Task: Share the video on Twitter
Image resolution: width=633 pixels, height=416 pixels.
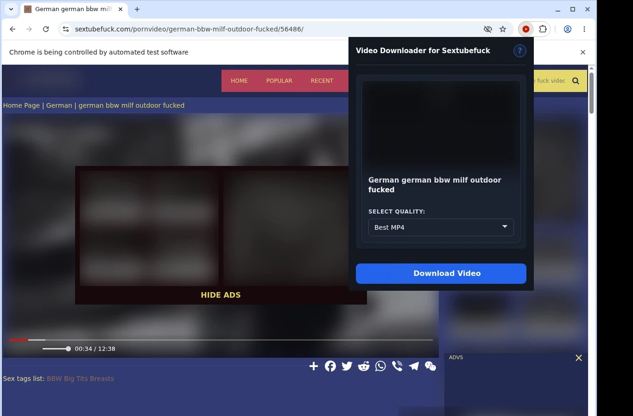Action: point(347,366)
